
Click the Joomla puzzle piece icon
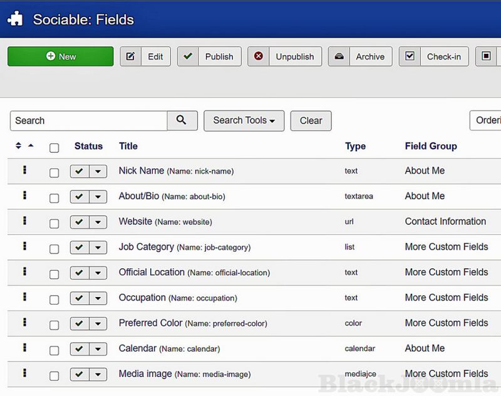(15, 19)
